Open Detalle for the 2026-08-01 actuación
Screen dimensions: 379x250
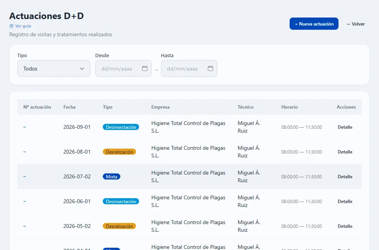(x=345, y=152)
